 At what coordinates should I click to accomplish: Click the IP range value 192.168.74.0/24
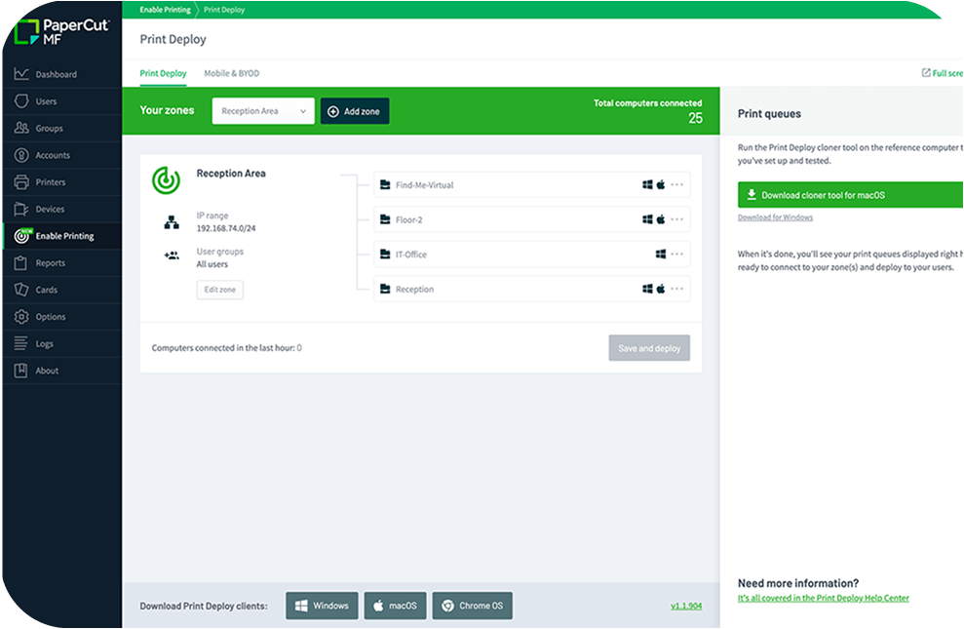(225, 228)
